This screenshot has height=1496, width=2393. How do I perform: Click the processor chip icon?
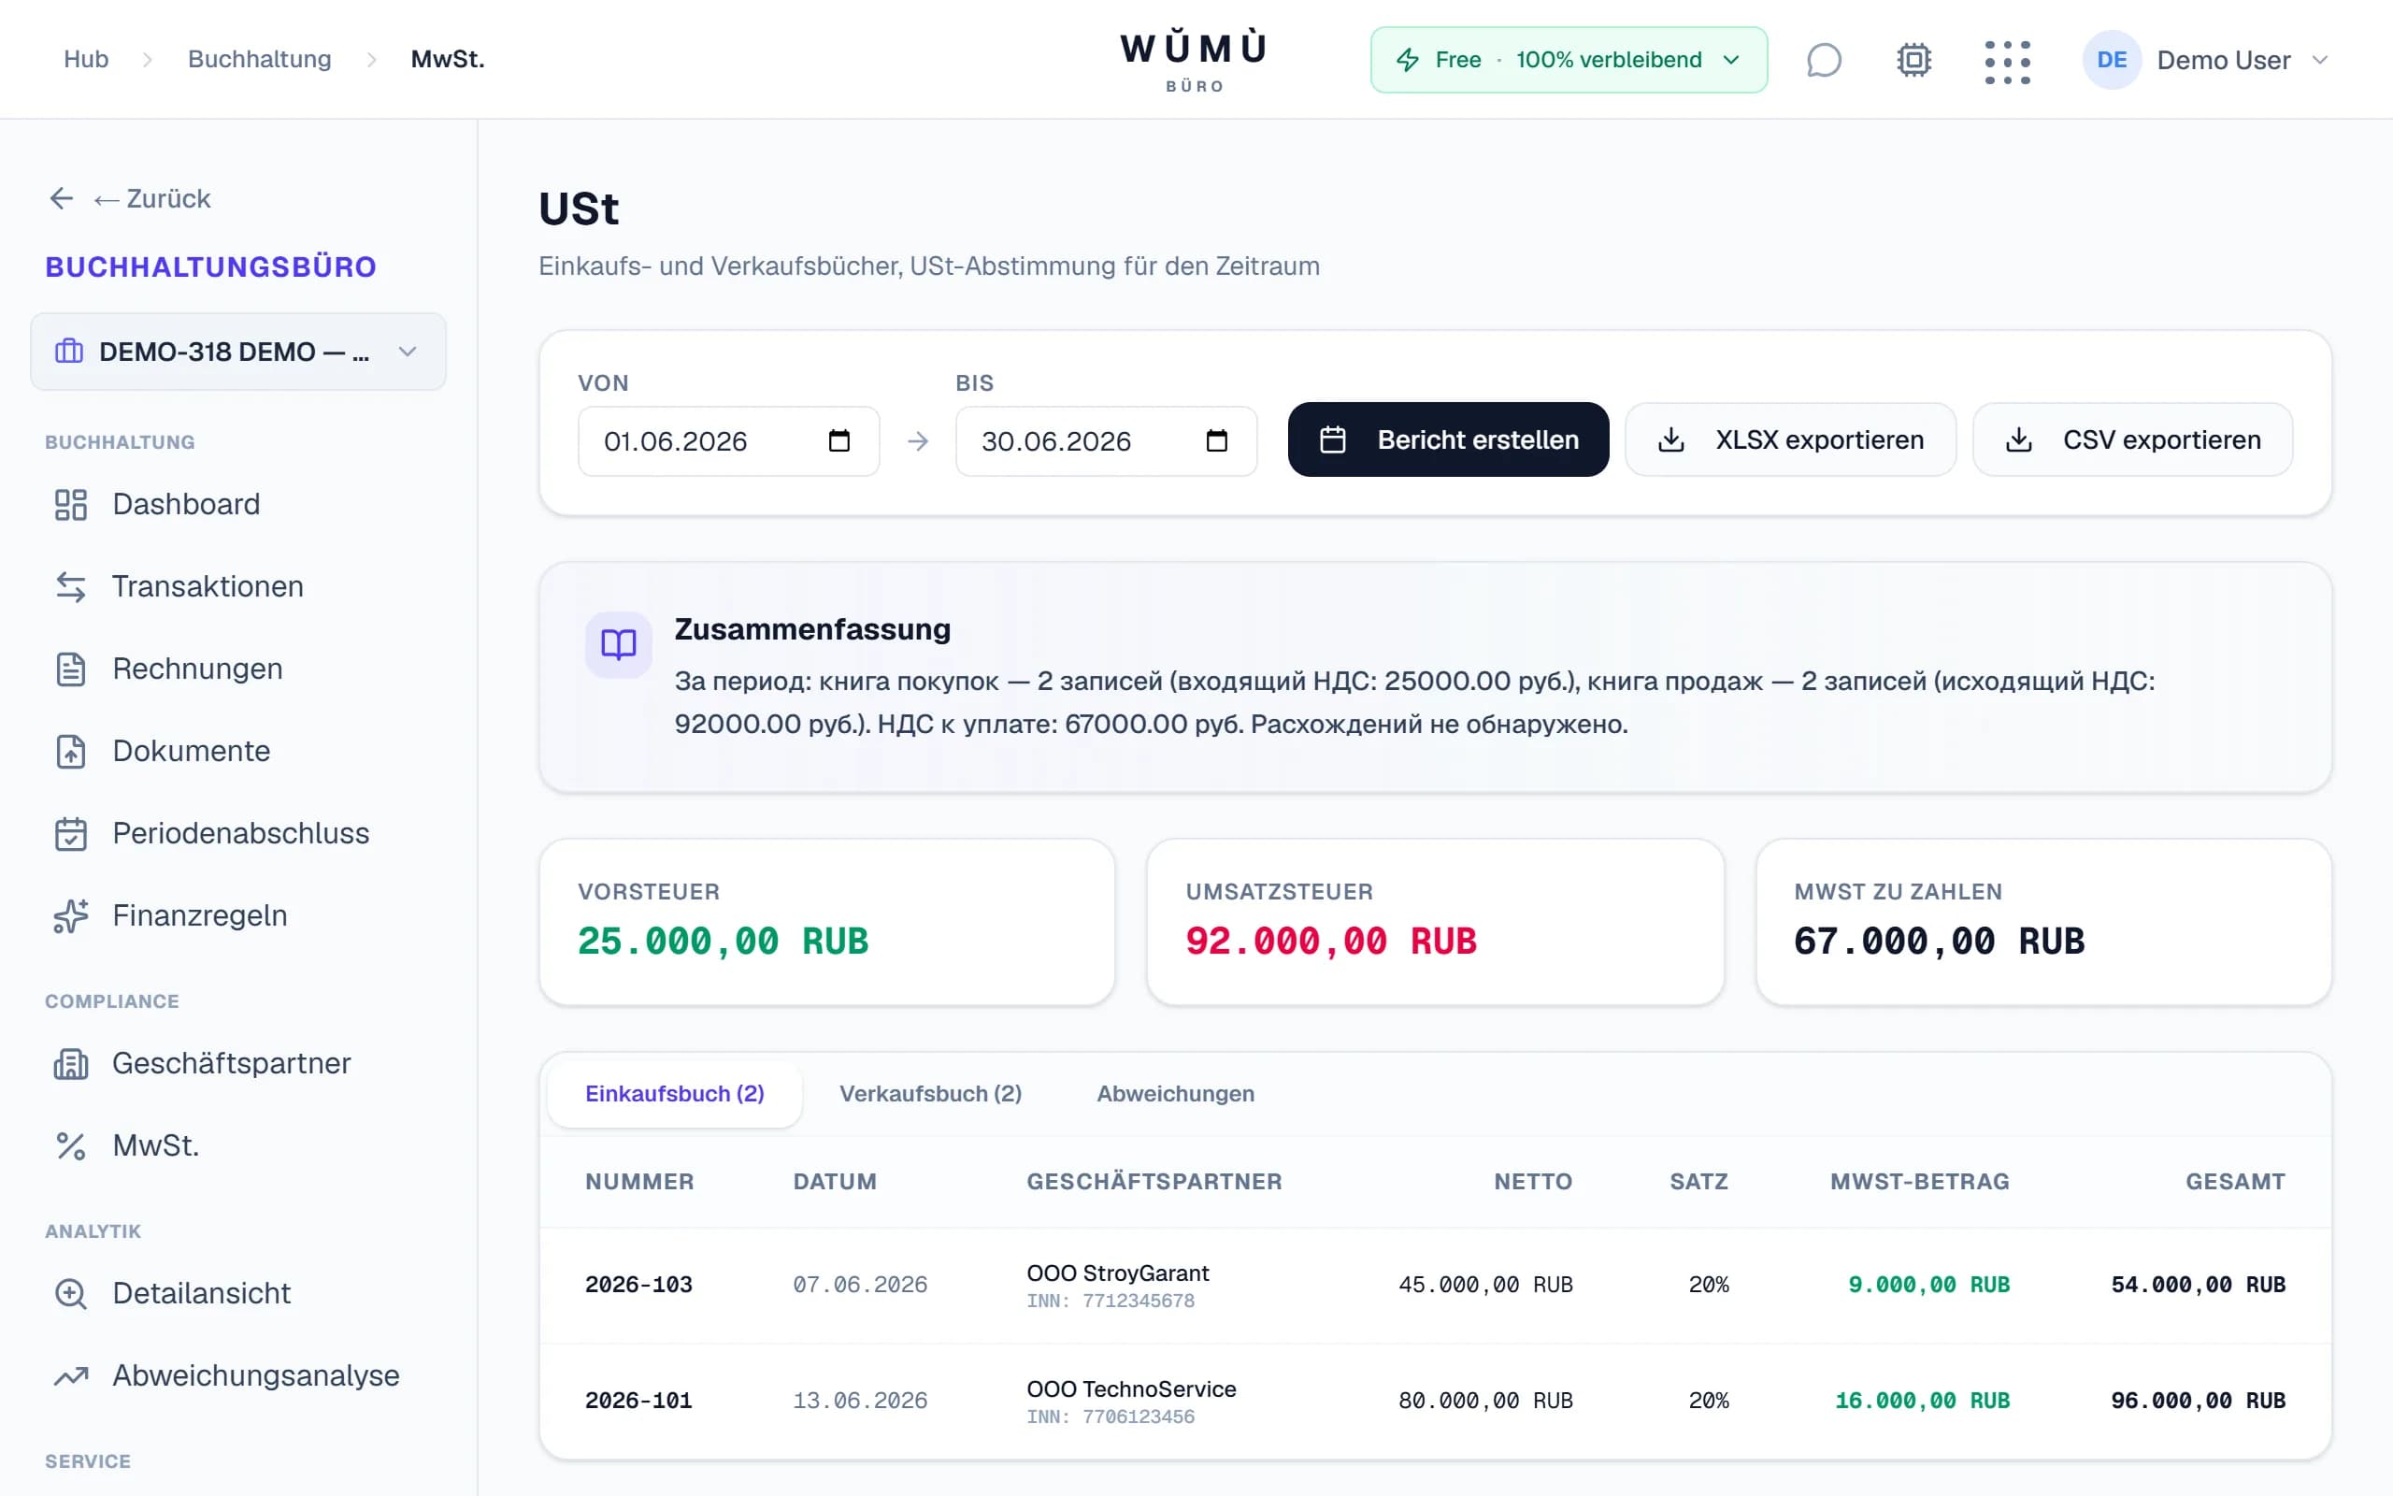click(1914, 61)
